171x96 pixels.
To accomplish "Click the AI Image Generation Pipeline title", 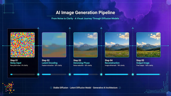I will click(x=85, y=13).
